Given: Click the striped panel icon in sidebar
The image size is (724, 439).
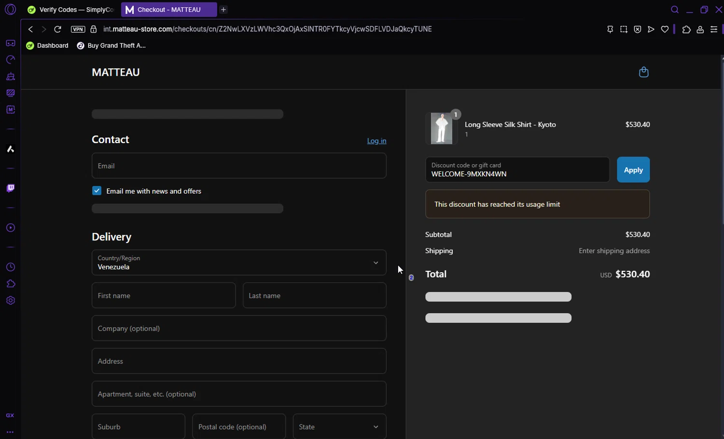Looking at the screenshot, I should coord(10,93).
